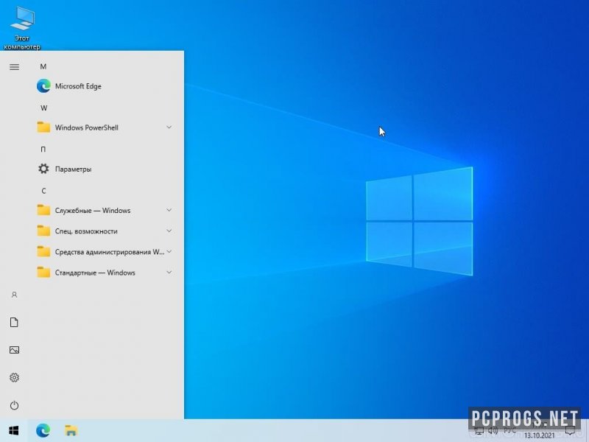Click the Стандартные — Windows folder icon
Screen dimensions: 589x442
coord(43,272)
